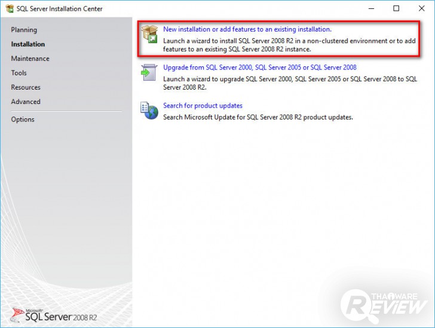Screen dimensions: 435x328
Task: Close the Installation Center window
Action: click(421, 8)
